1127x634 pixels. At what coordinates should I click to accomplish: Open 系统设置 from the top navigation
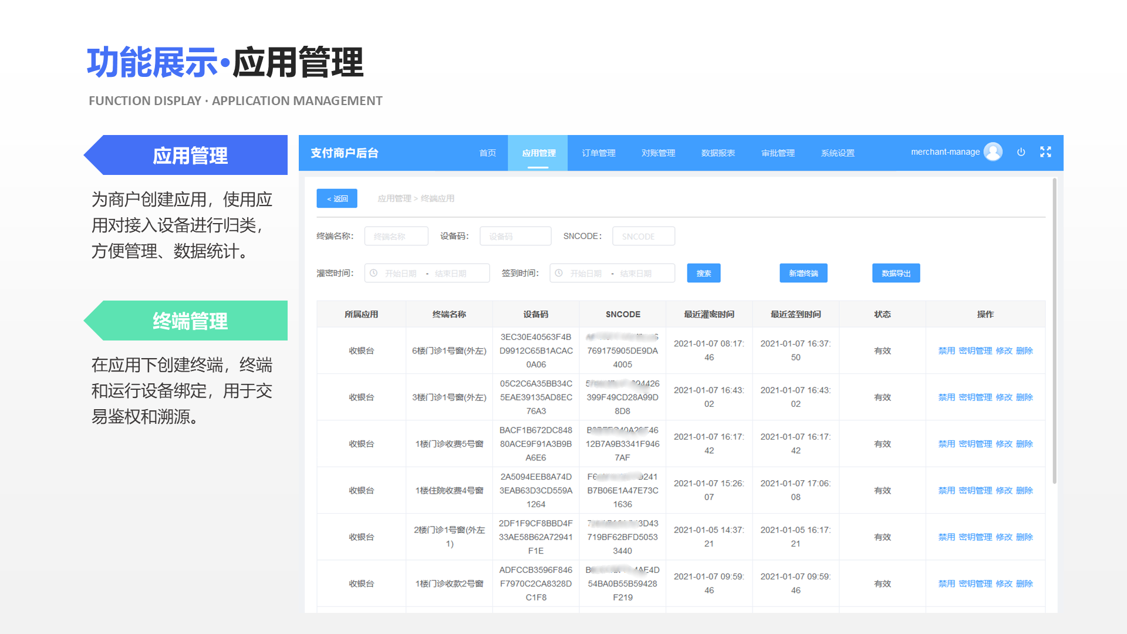point(838,153)
